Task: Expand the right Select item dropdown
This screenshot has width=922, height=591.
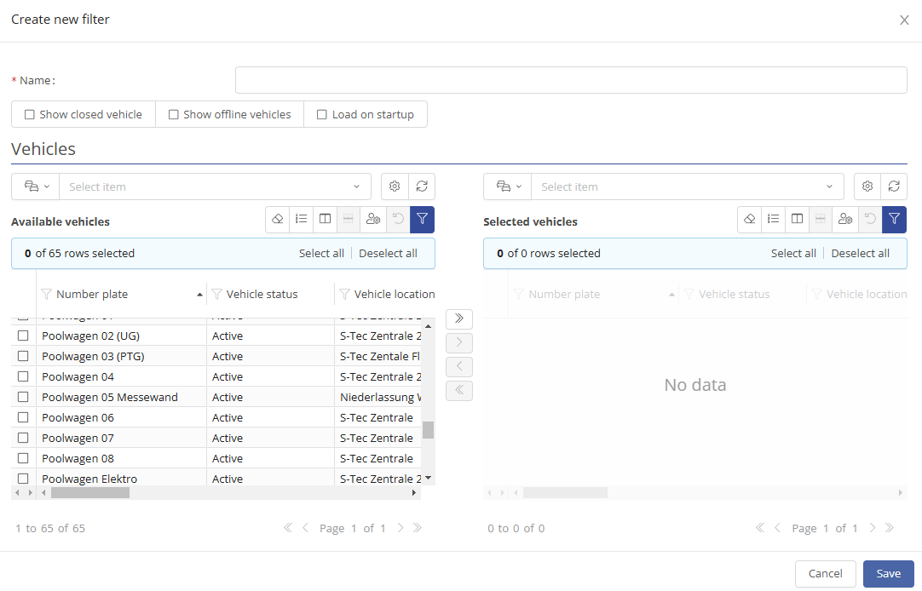Action: (x=687, y=186)
